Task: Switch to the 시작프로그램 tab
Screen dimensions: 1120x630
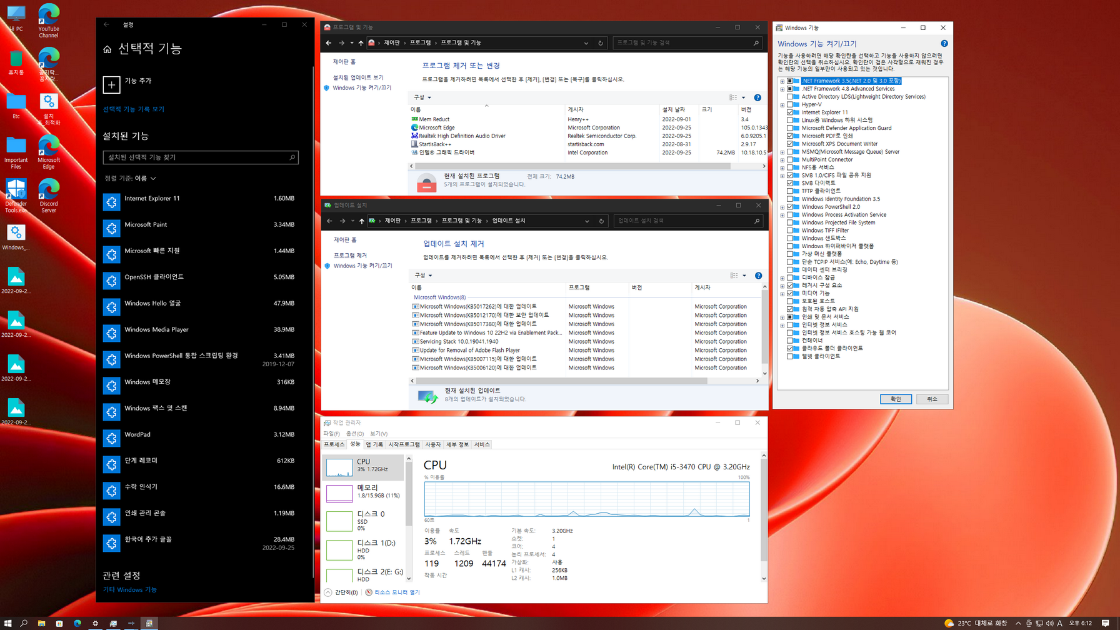Action: click(x=404, y=444)
